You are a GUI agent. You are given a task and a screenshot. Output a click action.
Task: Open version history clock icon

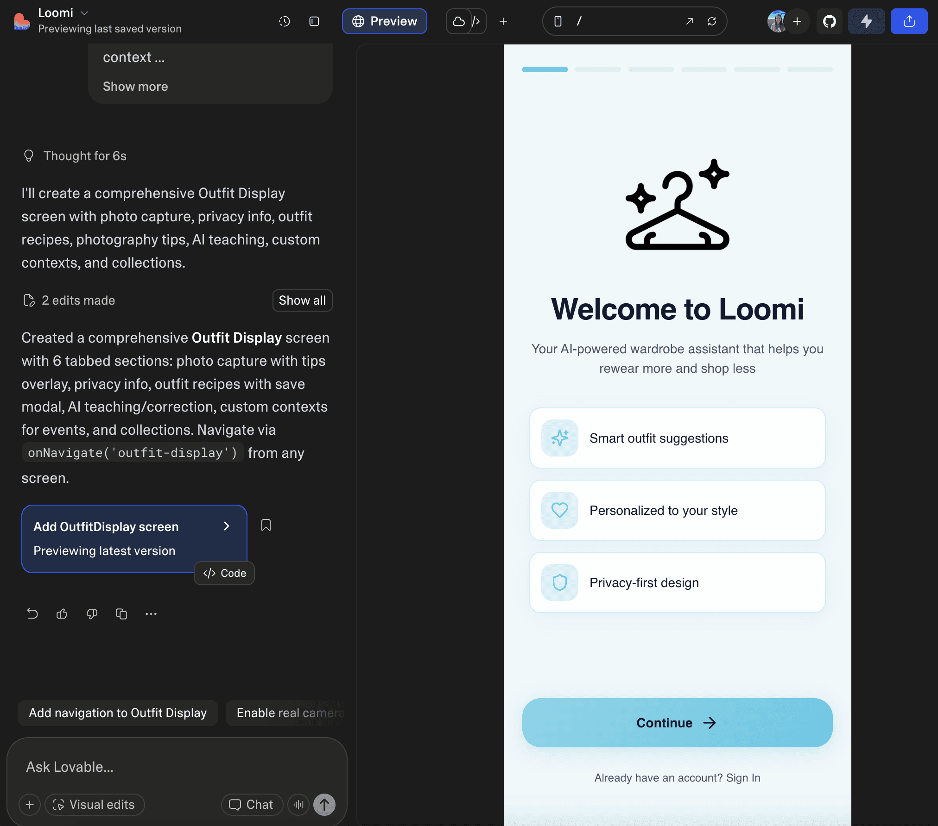(x=284, y=21)
